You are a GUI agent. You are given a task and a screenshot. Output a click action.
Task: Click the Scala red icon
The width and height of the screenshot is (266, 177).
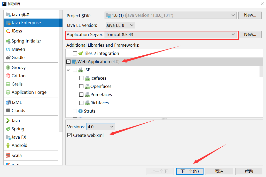pyautogui.click(x=8, y=155)
